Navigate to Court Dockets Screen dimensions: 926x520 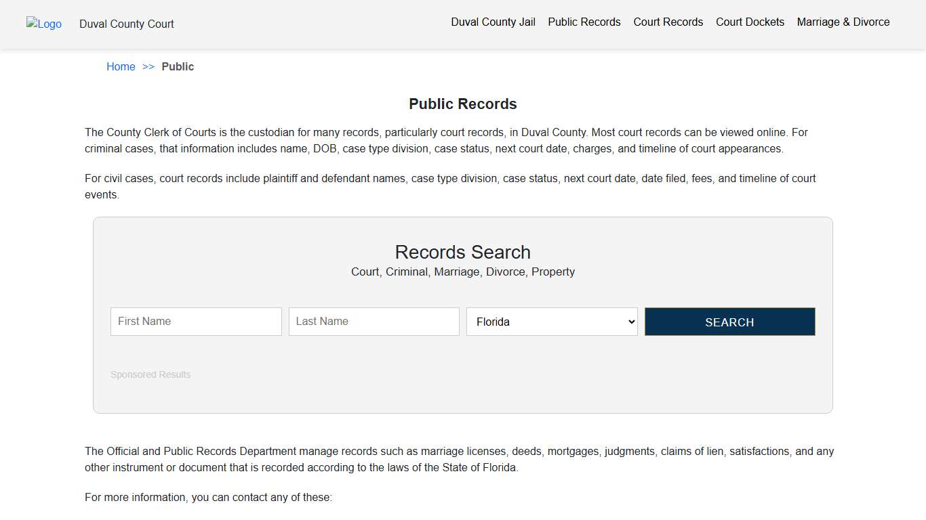pos(750,22)
